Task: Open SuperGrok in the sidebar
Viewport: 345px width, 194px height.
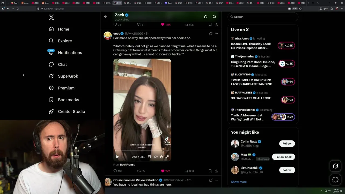Action: coord(63,76)
